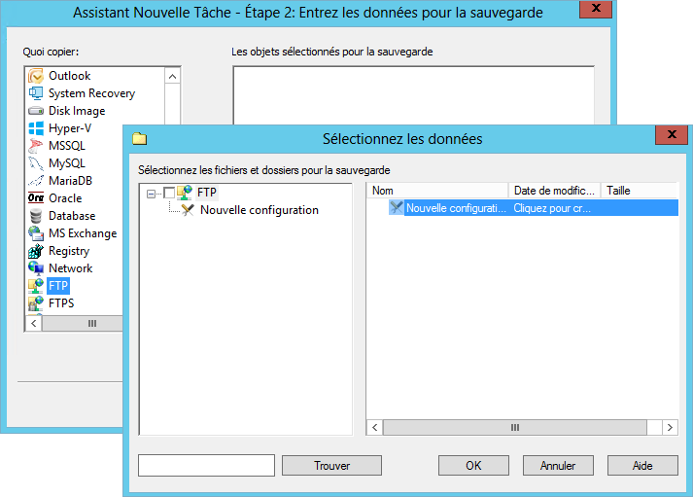The height and width of the screenshot is (497, 693).
Task: Select the MS Exchange icon
Action: pyautogui.click(x=36, y=233)
